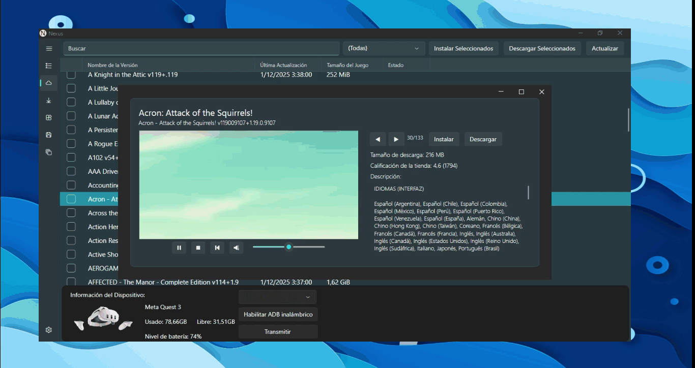Open the stacked copies sidebar icon
This screenshot has height=368, width=695.
49,152
